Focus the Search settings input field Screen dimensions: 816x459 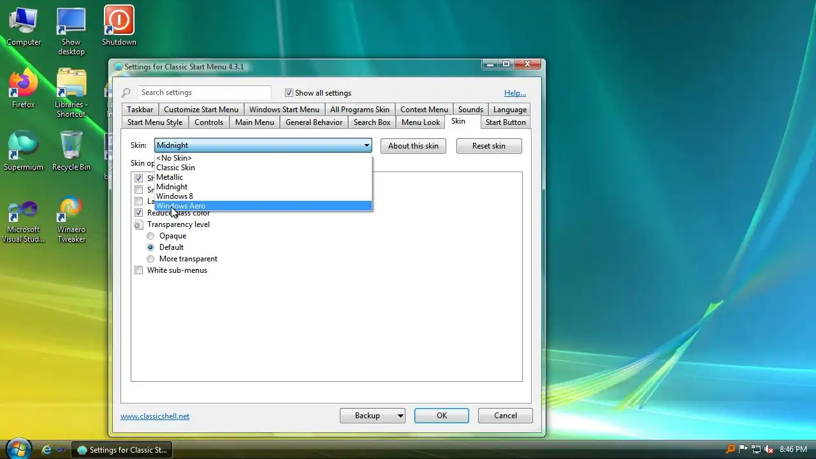point(204,93)
